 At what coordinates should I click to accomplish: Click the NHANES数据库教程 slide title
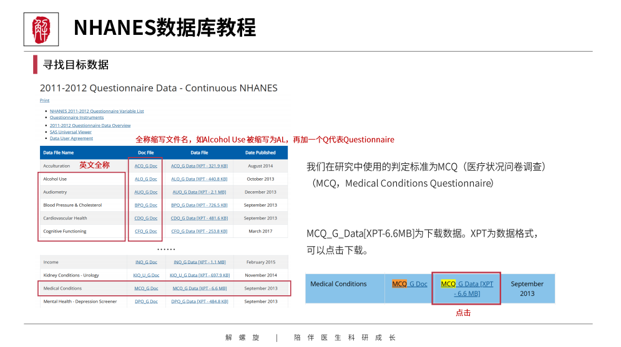[x=165, y=27]
